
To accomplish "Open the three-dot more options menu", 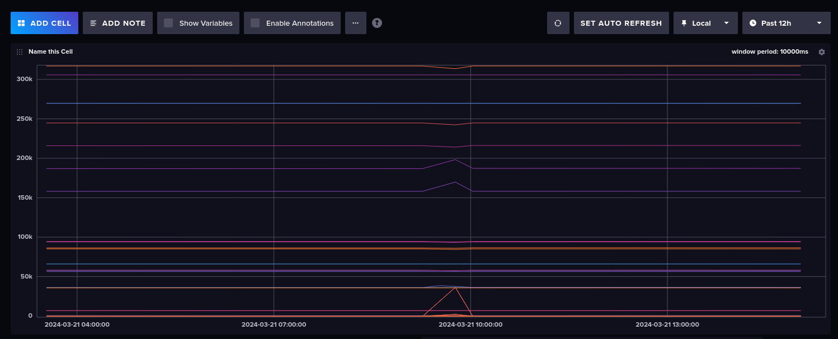I will click(355, 23).
